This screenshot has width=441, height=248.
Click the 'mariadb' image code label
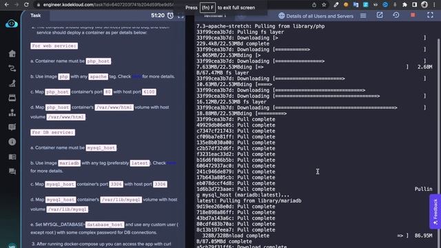[x=69, y=163]
